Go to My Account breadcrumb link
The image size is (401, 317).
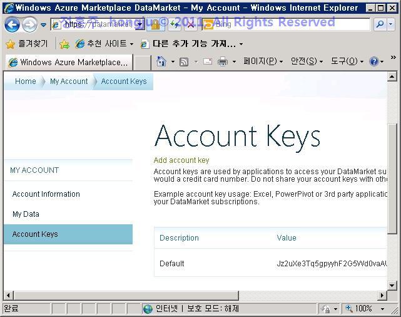click(69, 81)
